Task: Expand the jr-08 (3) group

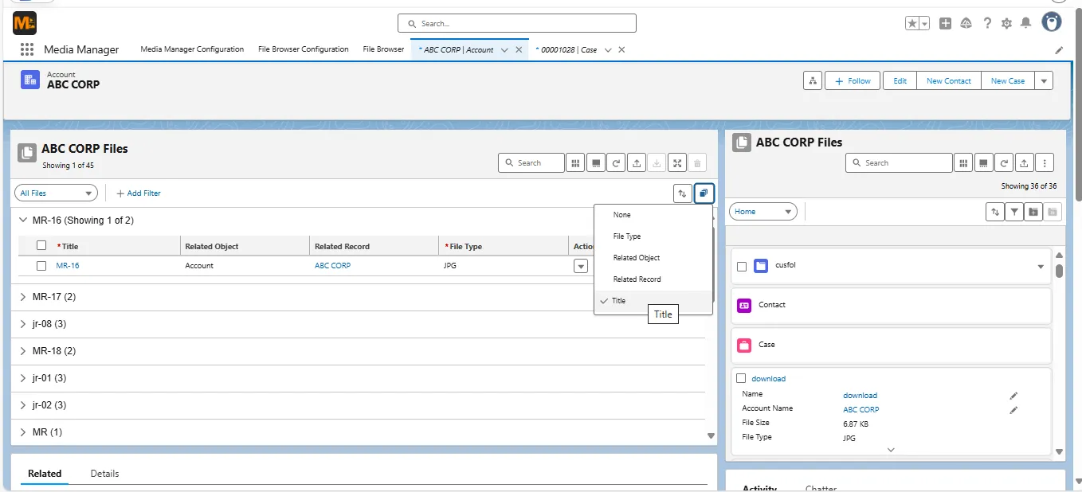Action: 22,324
